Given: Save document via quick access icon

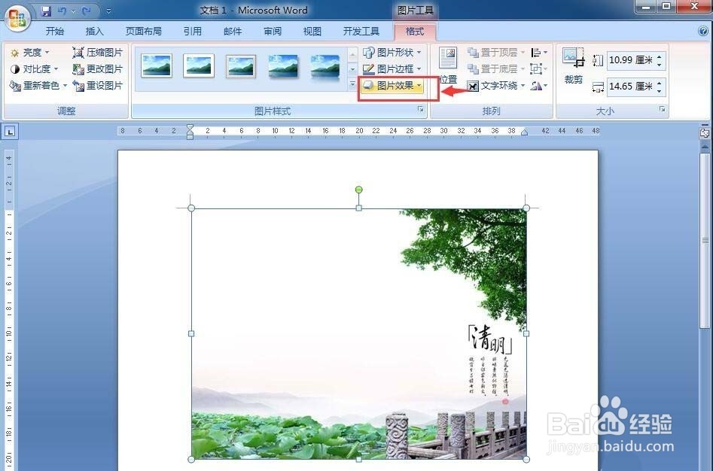Looking at the screenshot, I should (x=46, y=11).
